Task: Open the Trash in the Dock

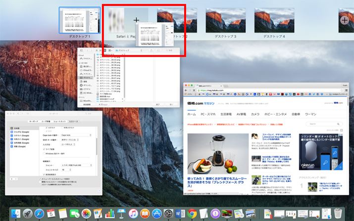Action: click(x=338, y=214)
